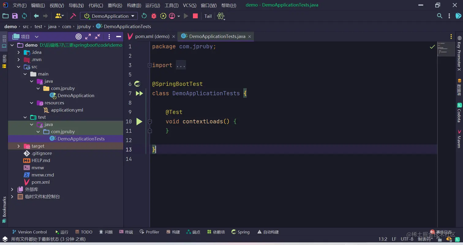Open the Bookmarks side panel
This screenshot has height=245, width=463.
4,210
